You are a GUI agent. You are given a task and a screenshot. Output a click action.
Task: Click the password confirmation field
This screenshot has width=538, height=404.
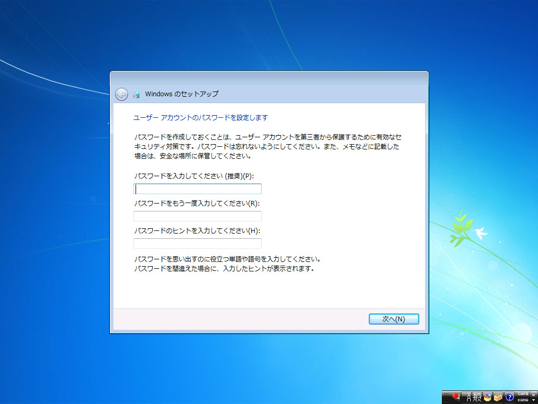click(198, 216)
